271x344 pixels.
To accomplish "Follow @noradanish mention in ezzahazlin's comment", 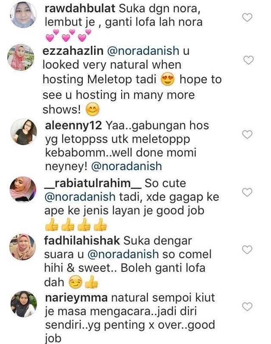I will pos(143,51).
